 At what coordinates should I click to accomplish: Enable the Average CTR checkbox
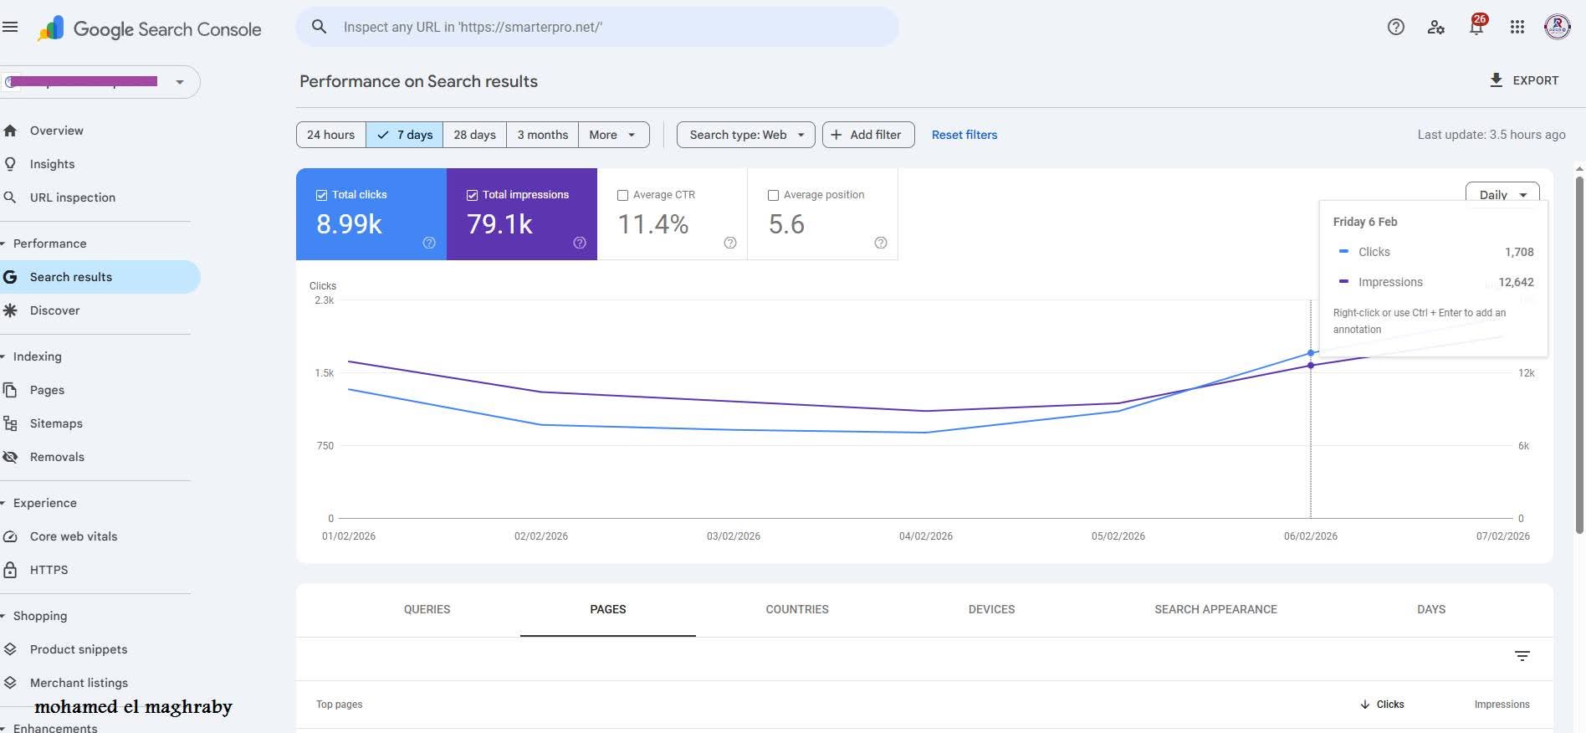click(622, 195)
